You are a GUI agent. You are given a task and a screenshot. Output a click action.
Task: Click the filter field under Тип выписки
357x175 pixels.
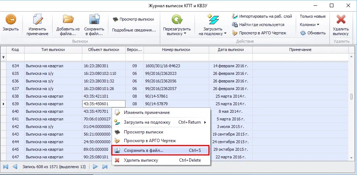tap(53, 57)
